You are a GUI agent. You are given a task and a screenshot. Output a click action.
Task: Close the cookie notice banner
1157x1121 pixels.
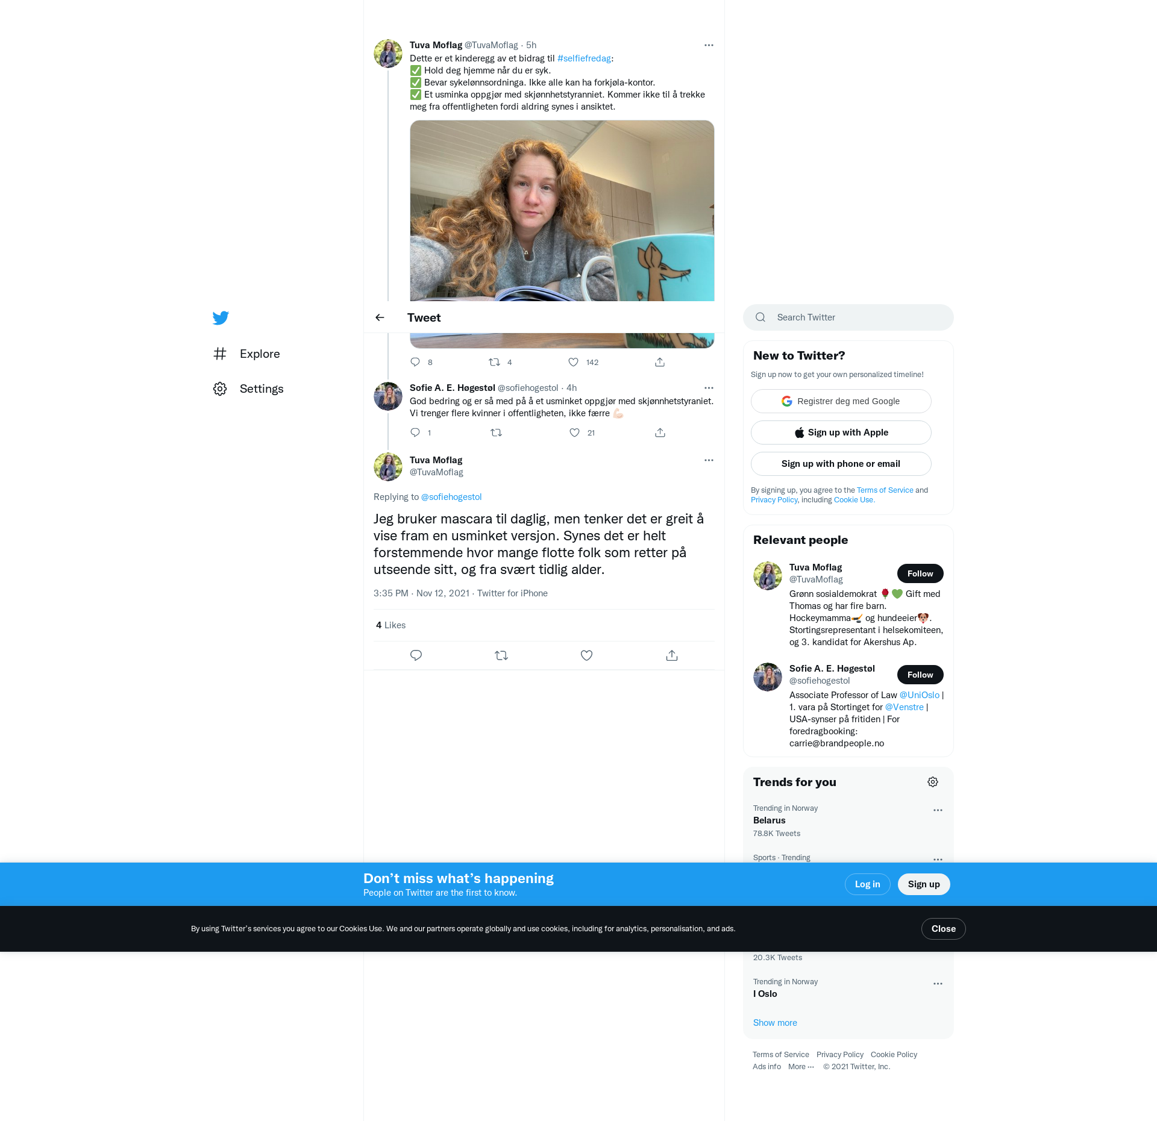pos(943,929)
